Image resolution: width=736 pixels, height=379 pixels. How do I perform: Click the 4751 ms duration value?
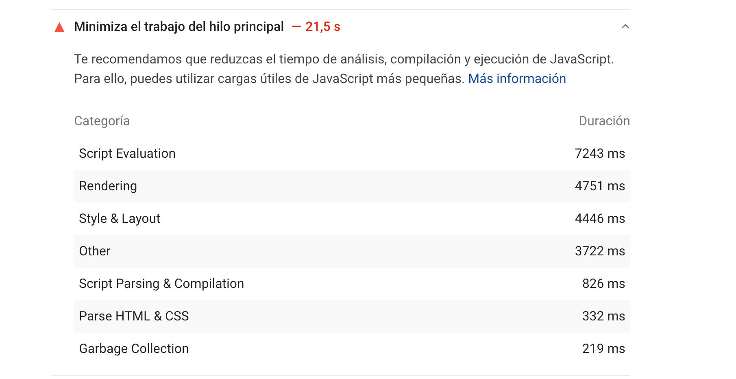coord(600,186)
